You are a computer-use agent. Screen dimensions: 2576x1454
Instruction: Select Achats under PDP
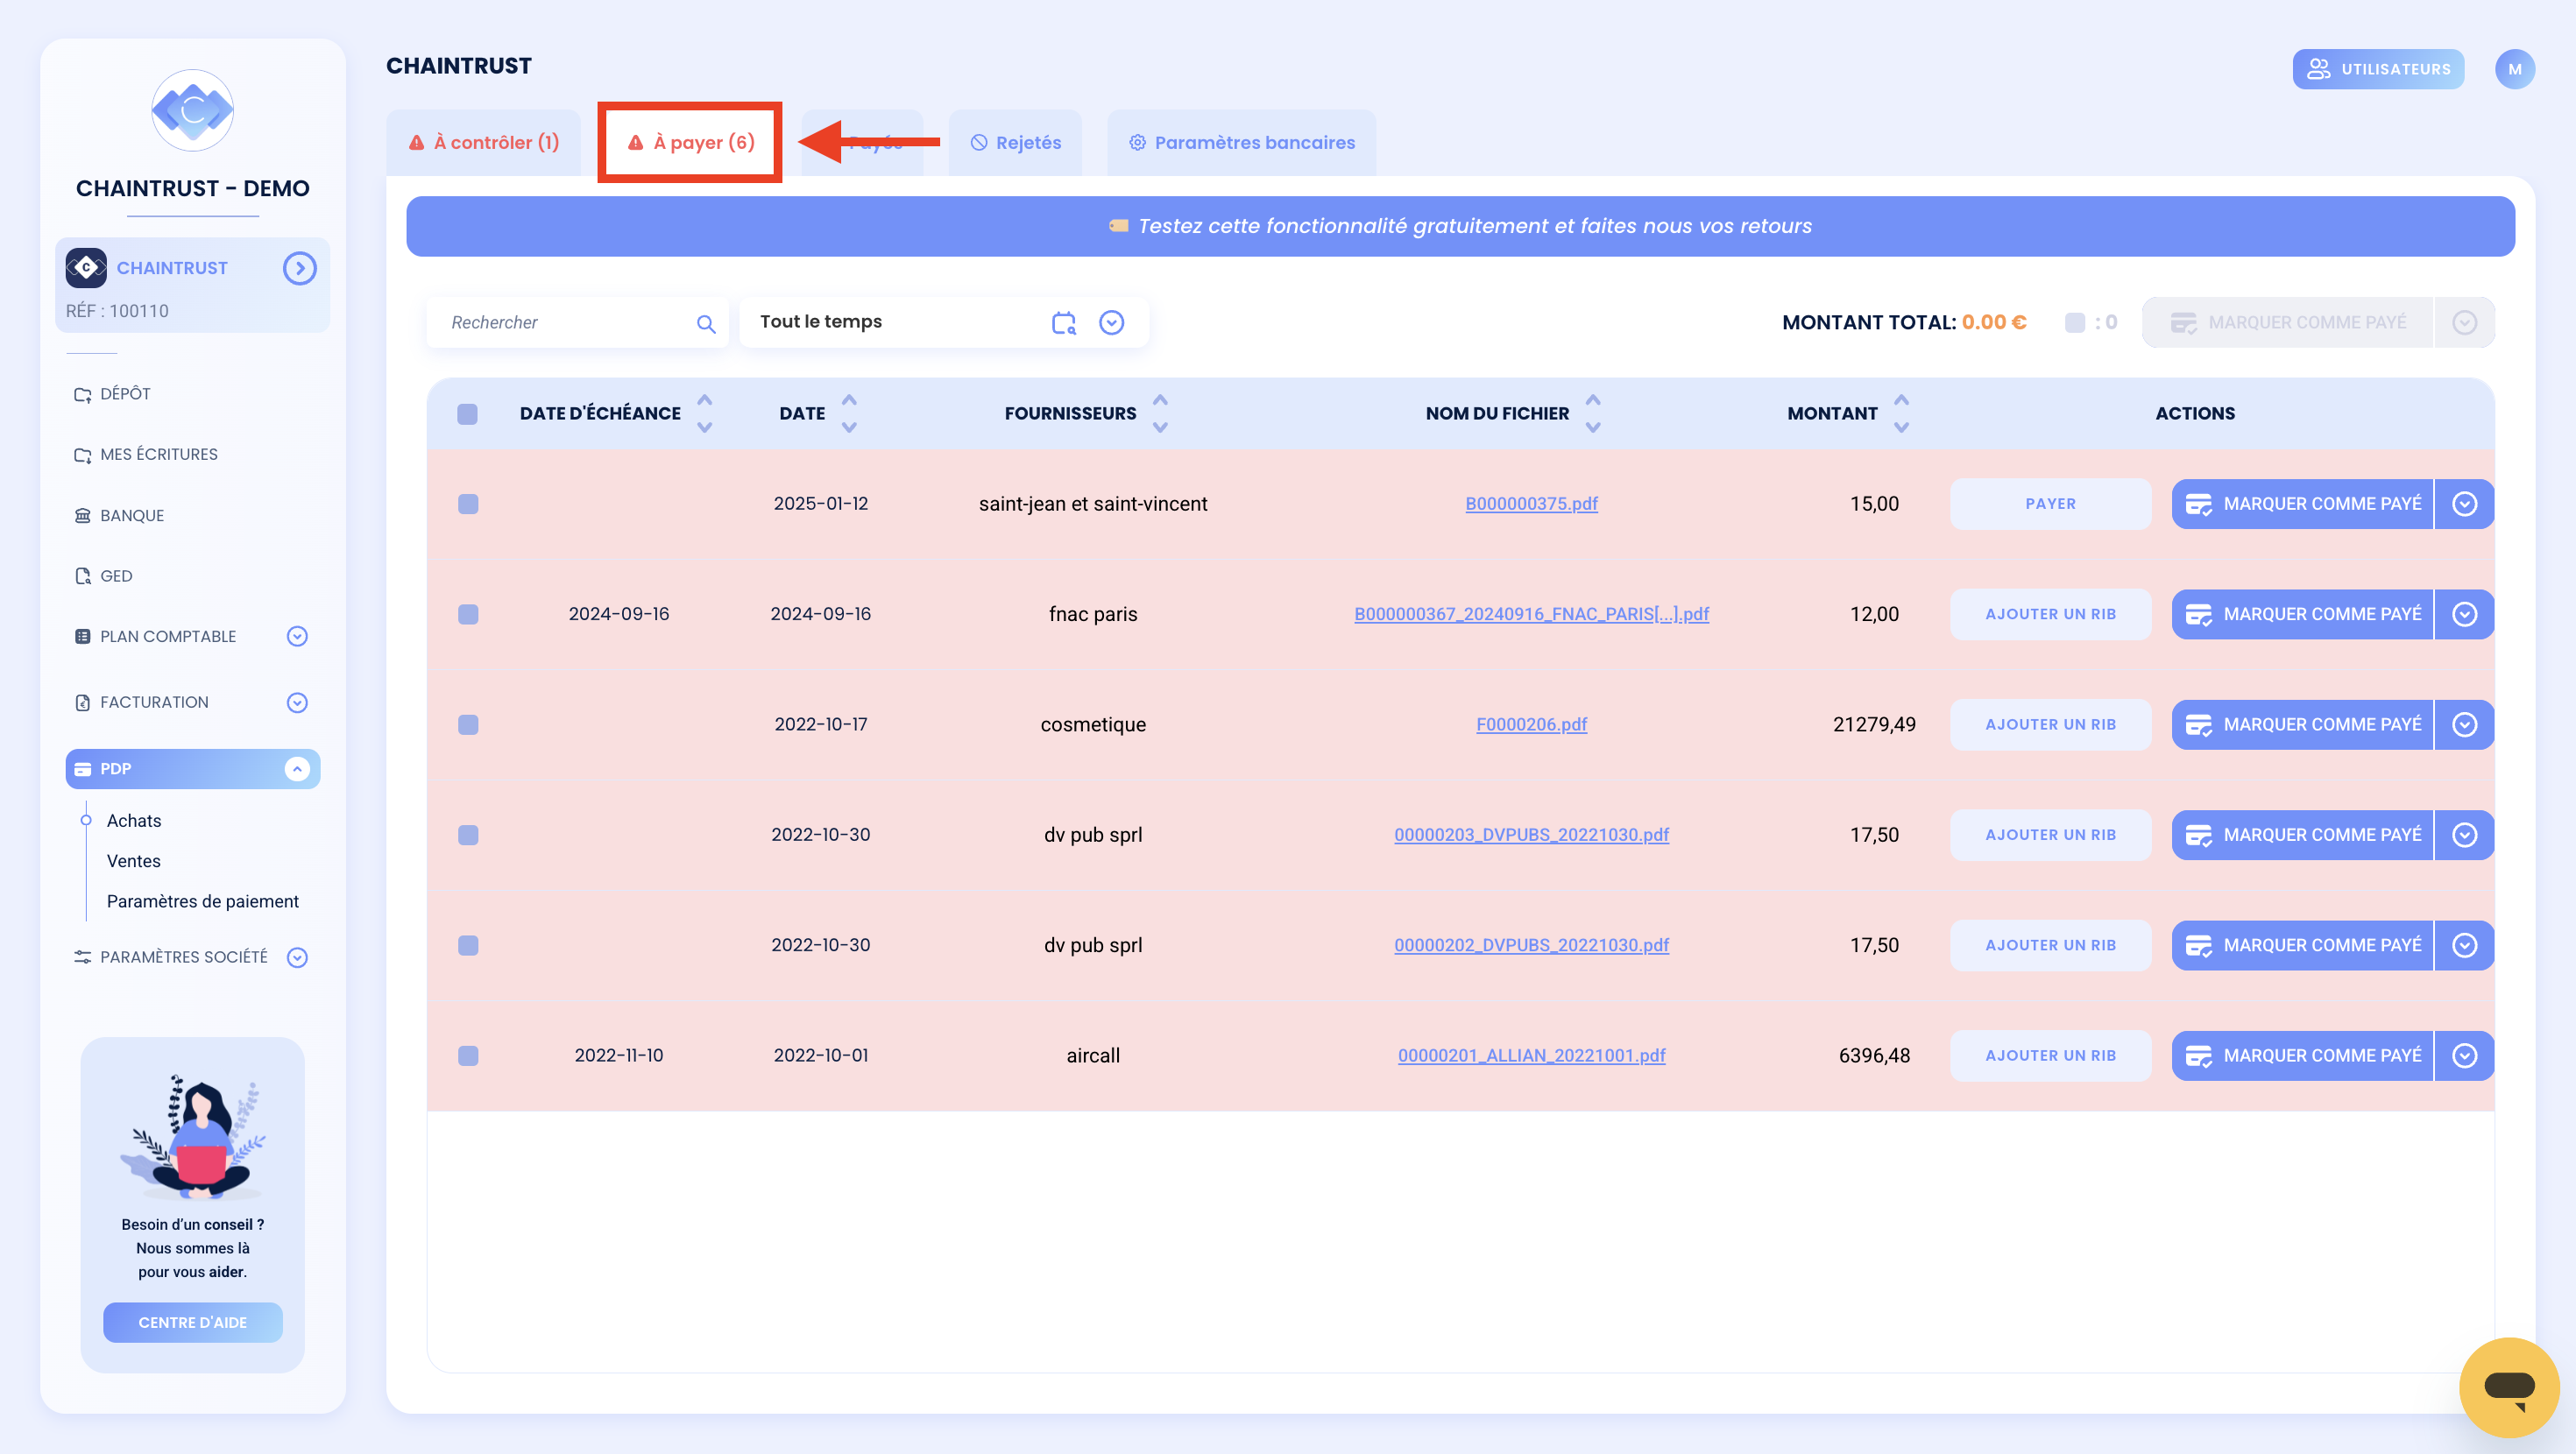(134, 820)
